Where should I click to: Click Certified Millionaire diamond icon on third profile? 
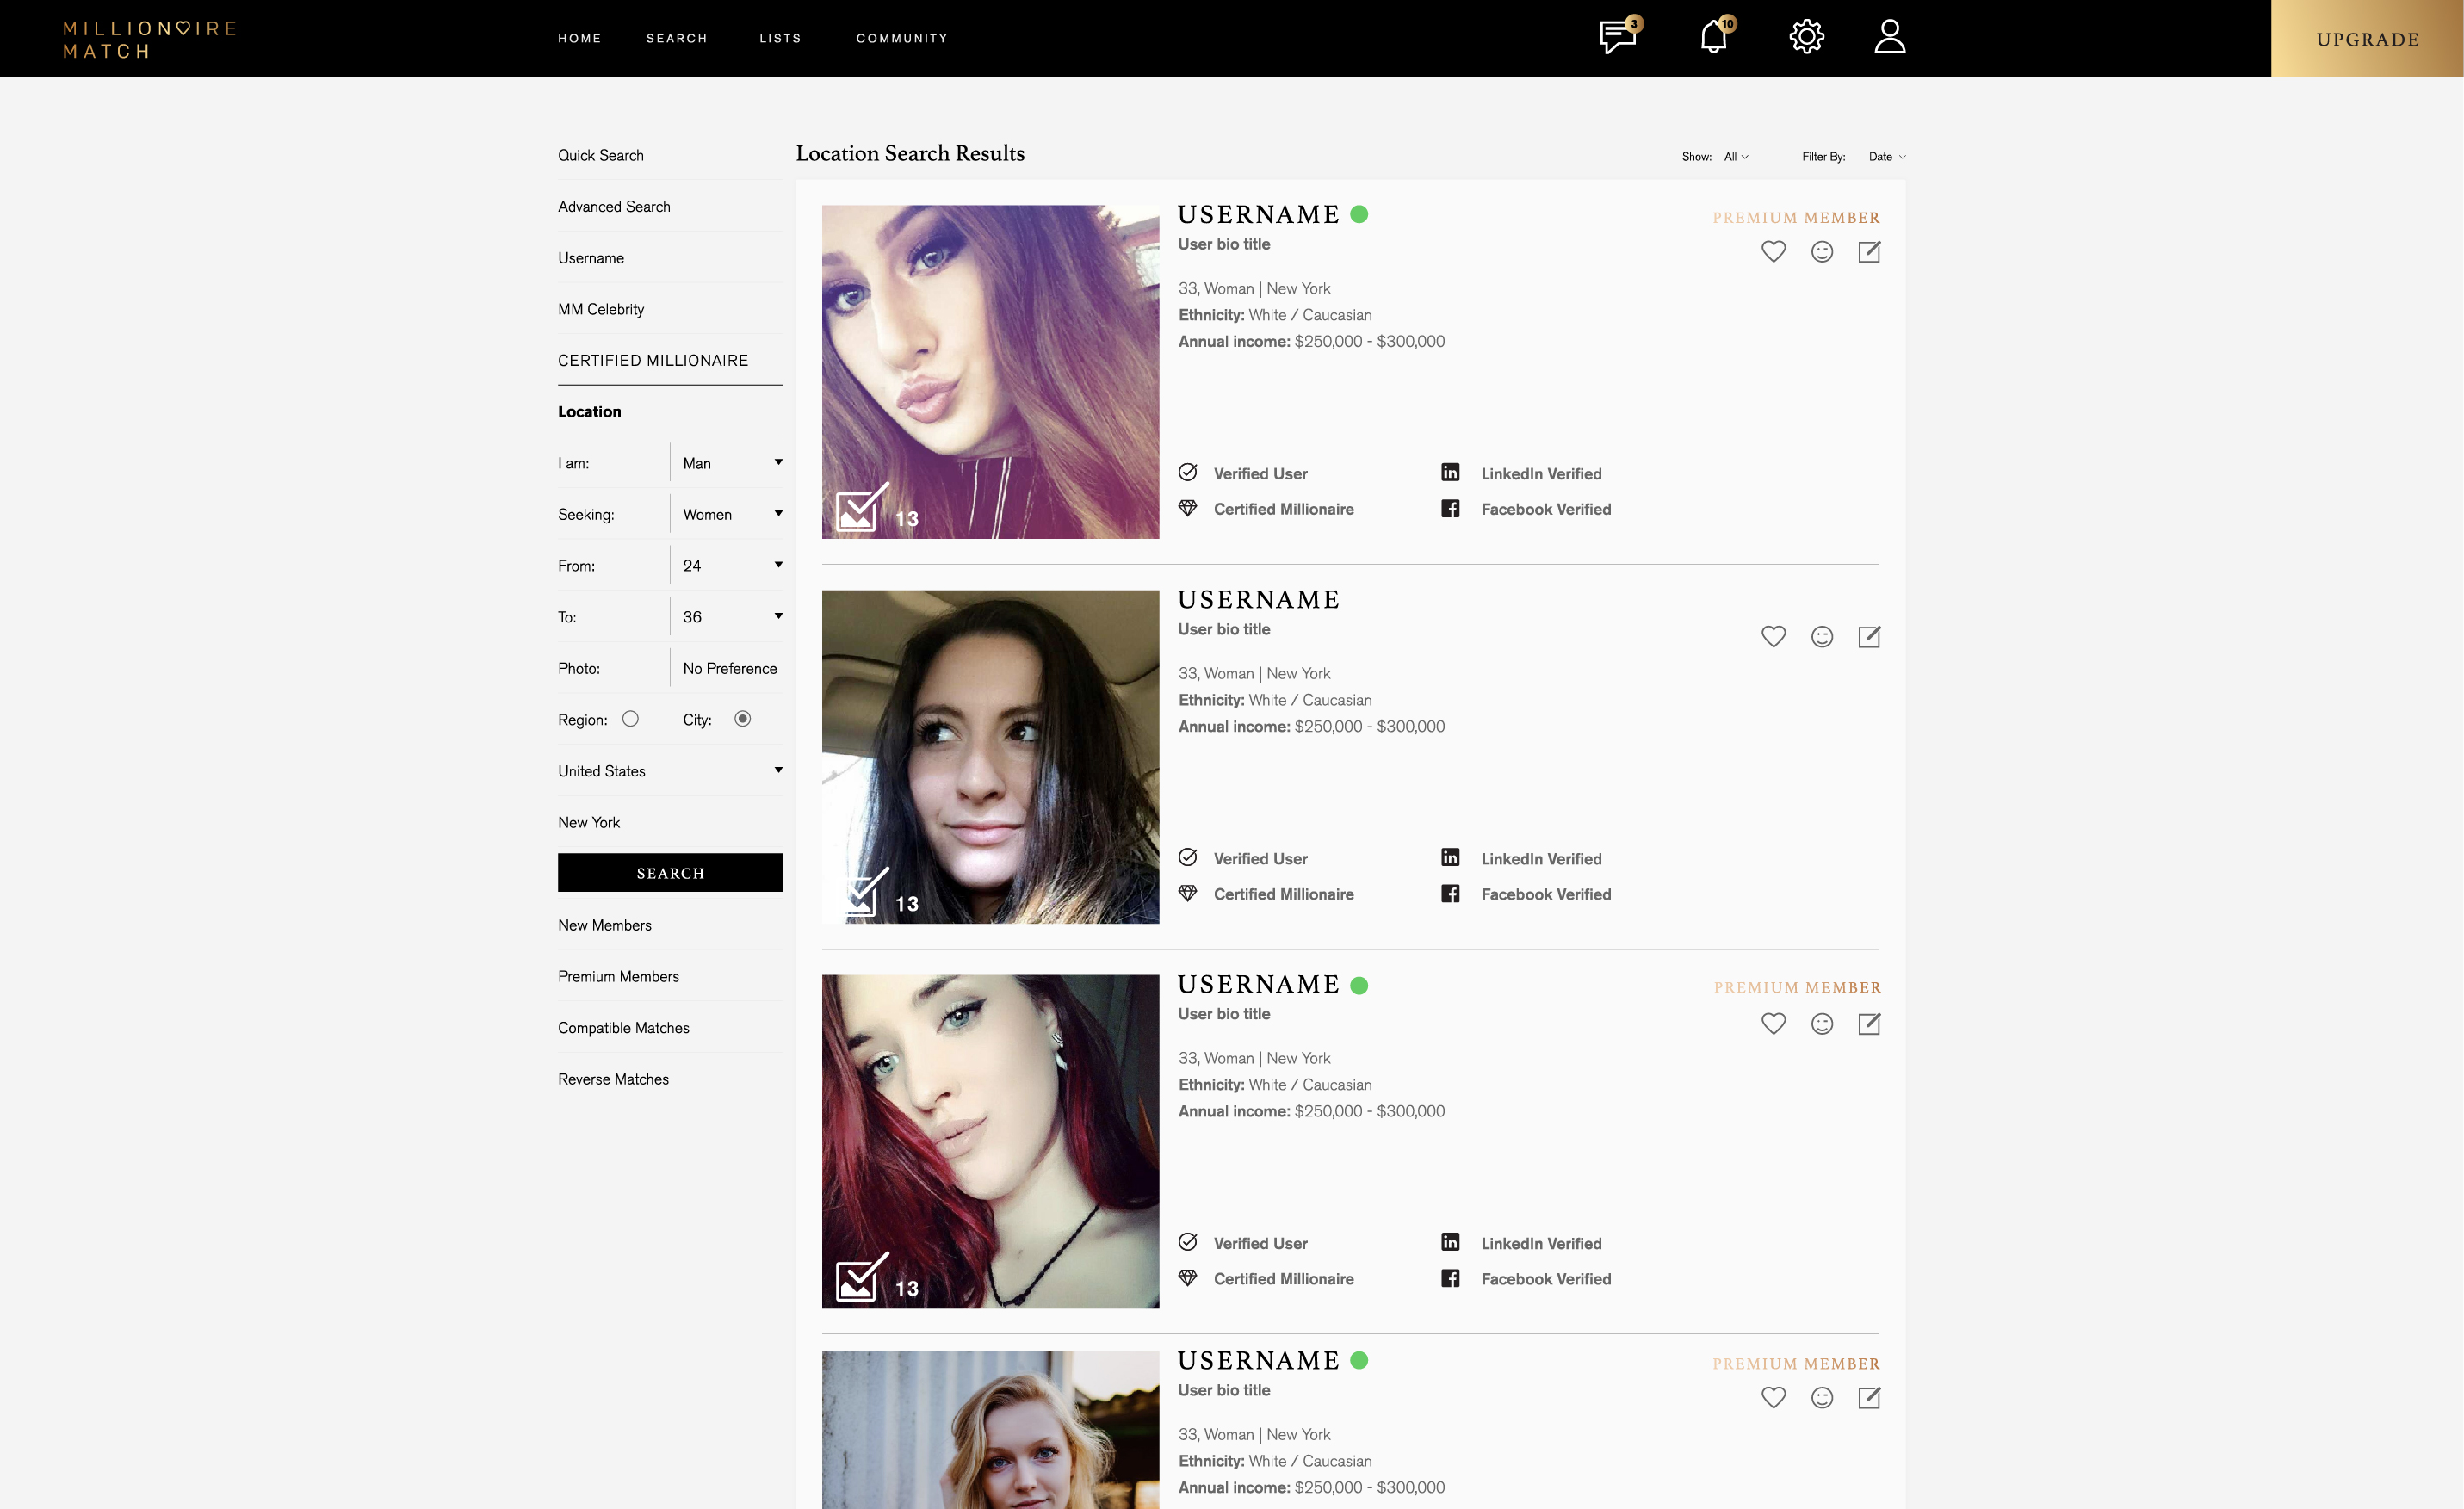coord(1188,1278)
